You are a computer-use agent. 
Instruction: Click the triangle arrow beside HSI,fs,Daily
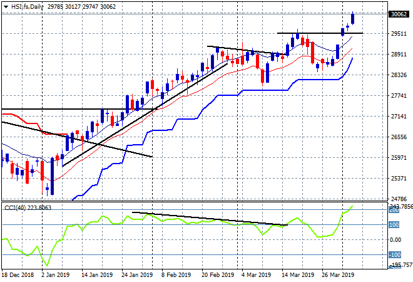pyautogui.click(x=6, y=7)
